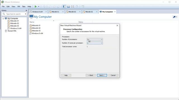This screenshot has height=100, width=179.
Task: Select Mikrotik-03 in the library tree
Action: tap(15, 26)
